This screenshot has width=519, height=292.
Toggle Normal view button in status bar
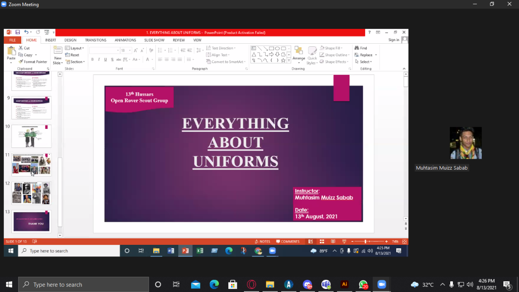tap(311, 241)
